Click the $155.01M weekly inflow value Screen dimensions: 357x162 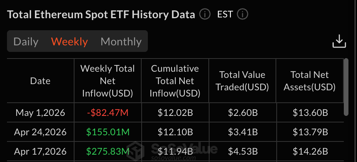click(x=107, y=132)
